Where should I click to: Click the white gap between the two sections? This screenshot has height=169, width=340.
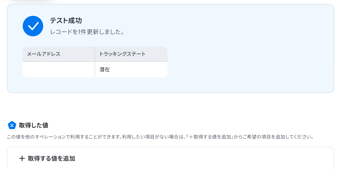[x=170, y=106]
